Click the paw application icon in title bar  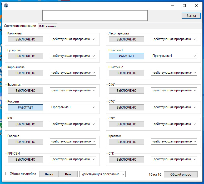(x=6, y=6)
